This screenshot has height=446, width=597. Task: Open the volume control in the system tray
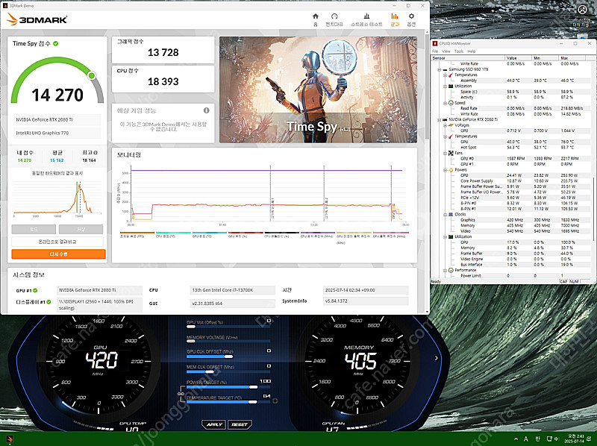click(x=557, y=439)
